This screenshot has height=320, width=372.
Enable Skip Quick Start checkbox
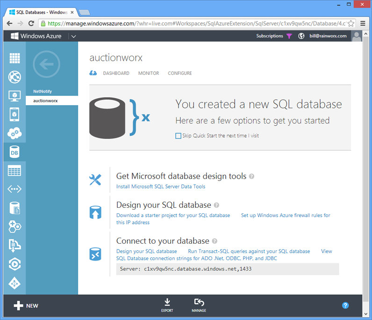[178, 136]
